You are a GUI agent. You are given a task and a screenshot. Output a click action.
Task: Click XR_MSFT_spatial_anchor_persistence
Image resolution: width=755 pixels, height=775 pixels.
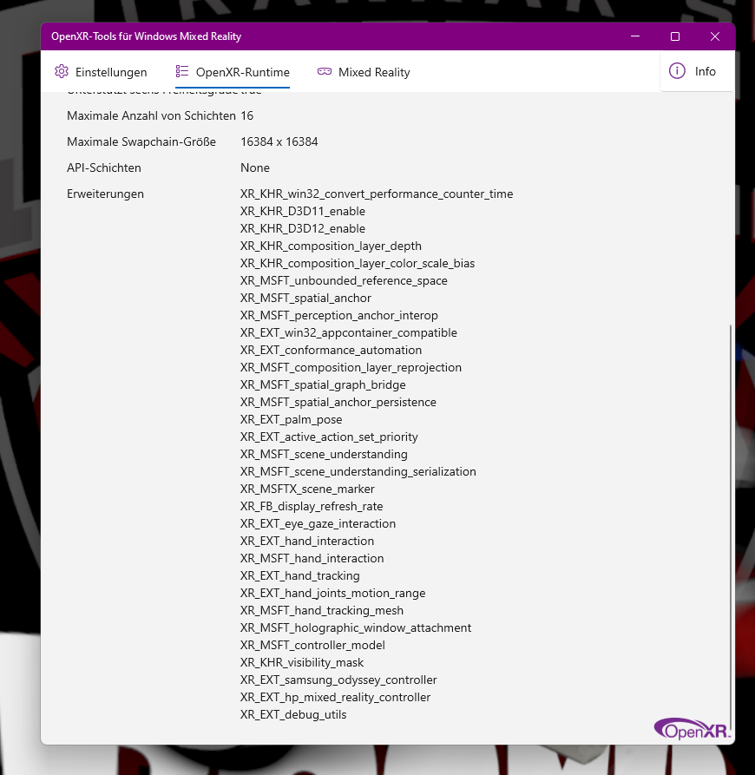coord(338,403)
